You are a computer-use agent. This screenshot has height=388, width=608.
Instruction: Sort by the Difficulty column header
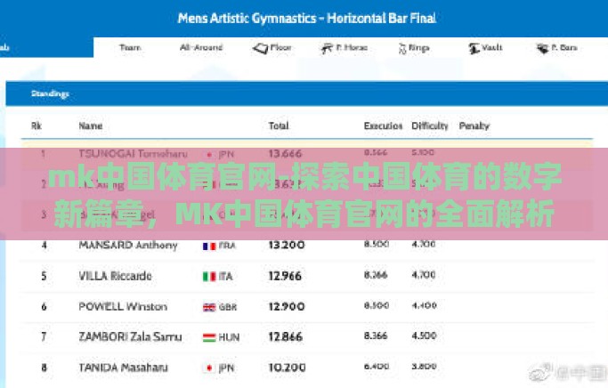(430, 125)
